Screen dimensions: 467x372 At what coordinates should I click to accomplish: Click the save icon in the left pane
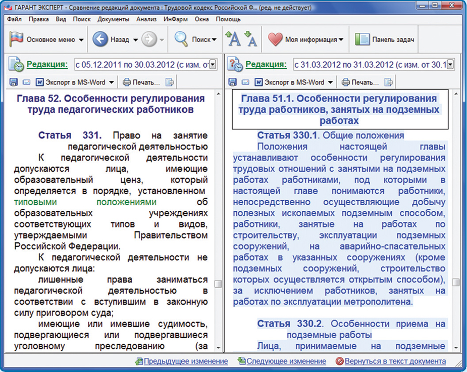coord(14,82)
